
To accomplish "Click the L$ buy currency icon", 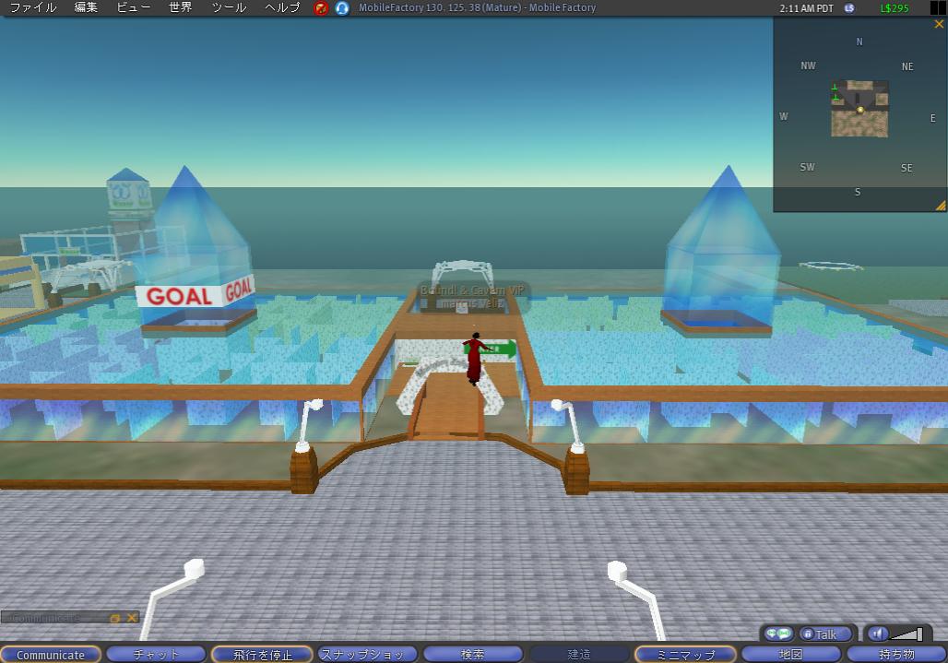I will (848, 8).
